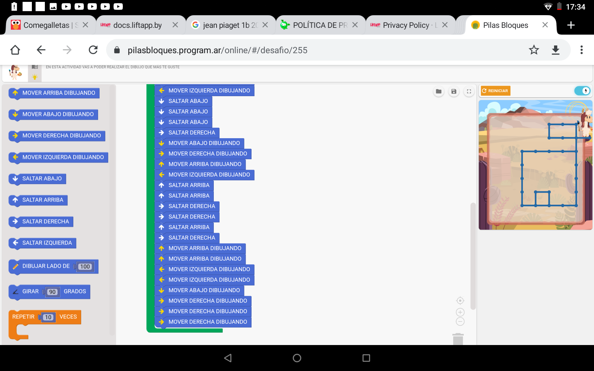Screen dimensions: 594x371
Task: Center the workspace with crosshair icon
Action: pyautogui.click(x=460, y=301)
